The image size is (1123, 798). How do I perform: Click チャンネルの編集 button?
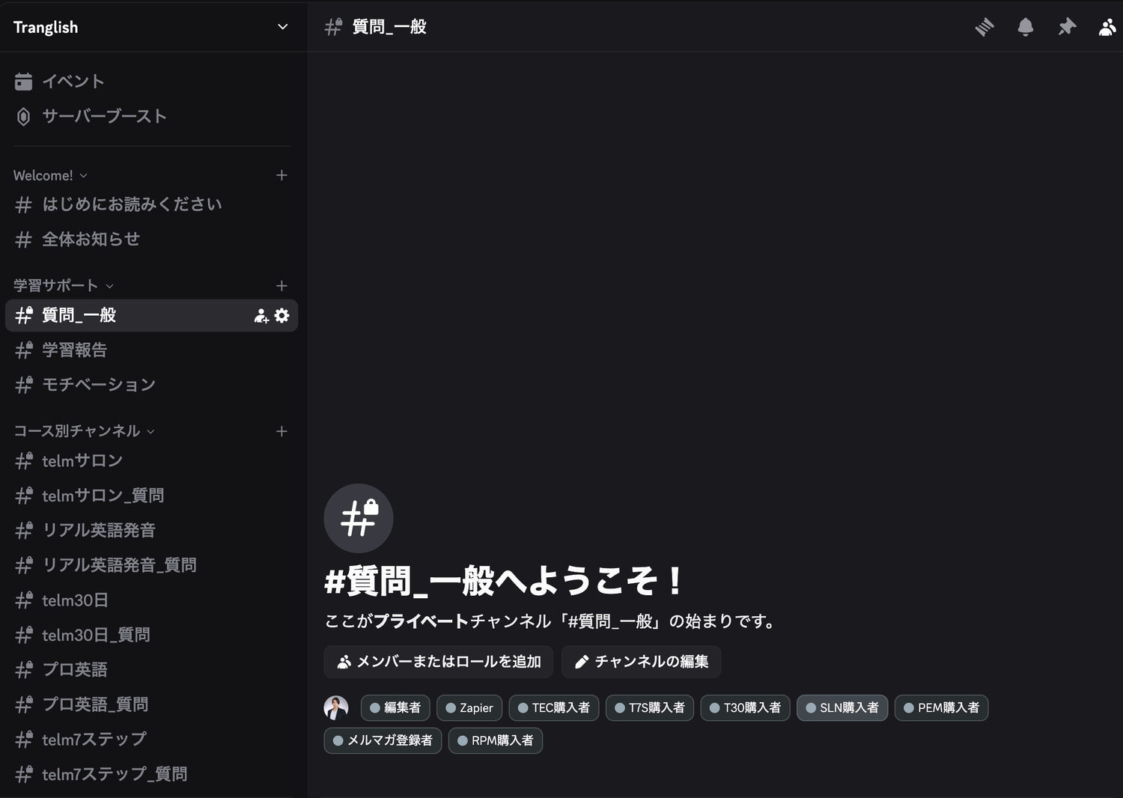coord(642,662)
